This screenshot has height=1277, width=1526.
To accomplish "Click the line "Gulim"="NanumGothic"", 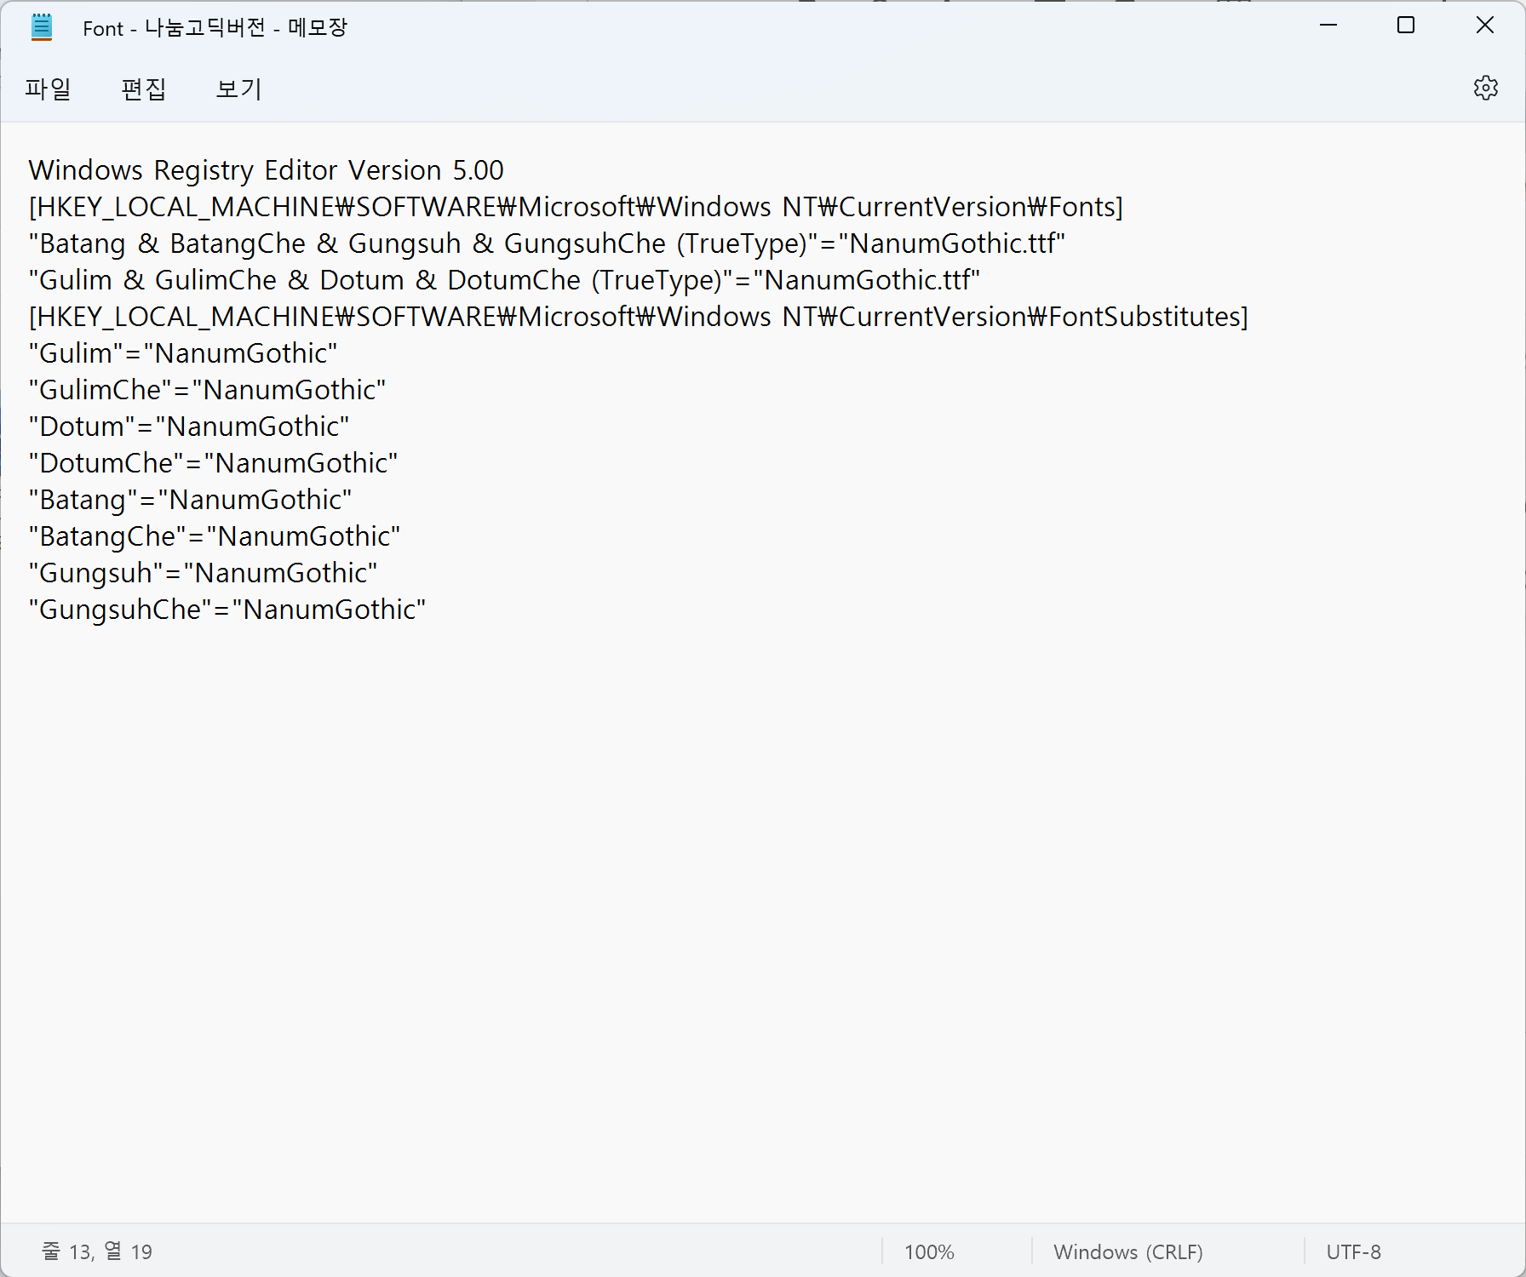I will [183, 353].
